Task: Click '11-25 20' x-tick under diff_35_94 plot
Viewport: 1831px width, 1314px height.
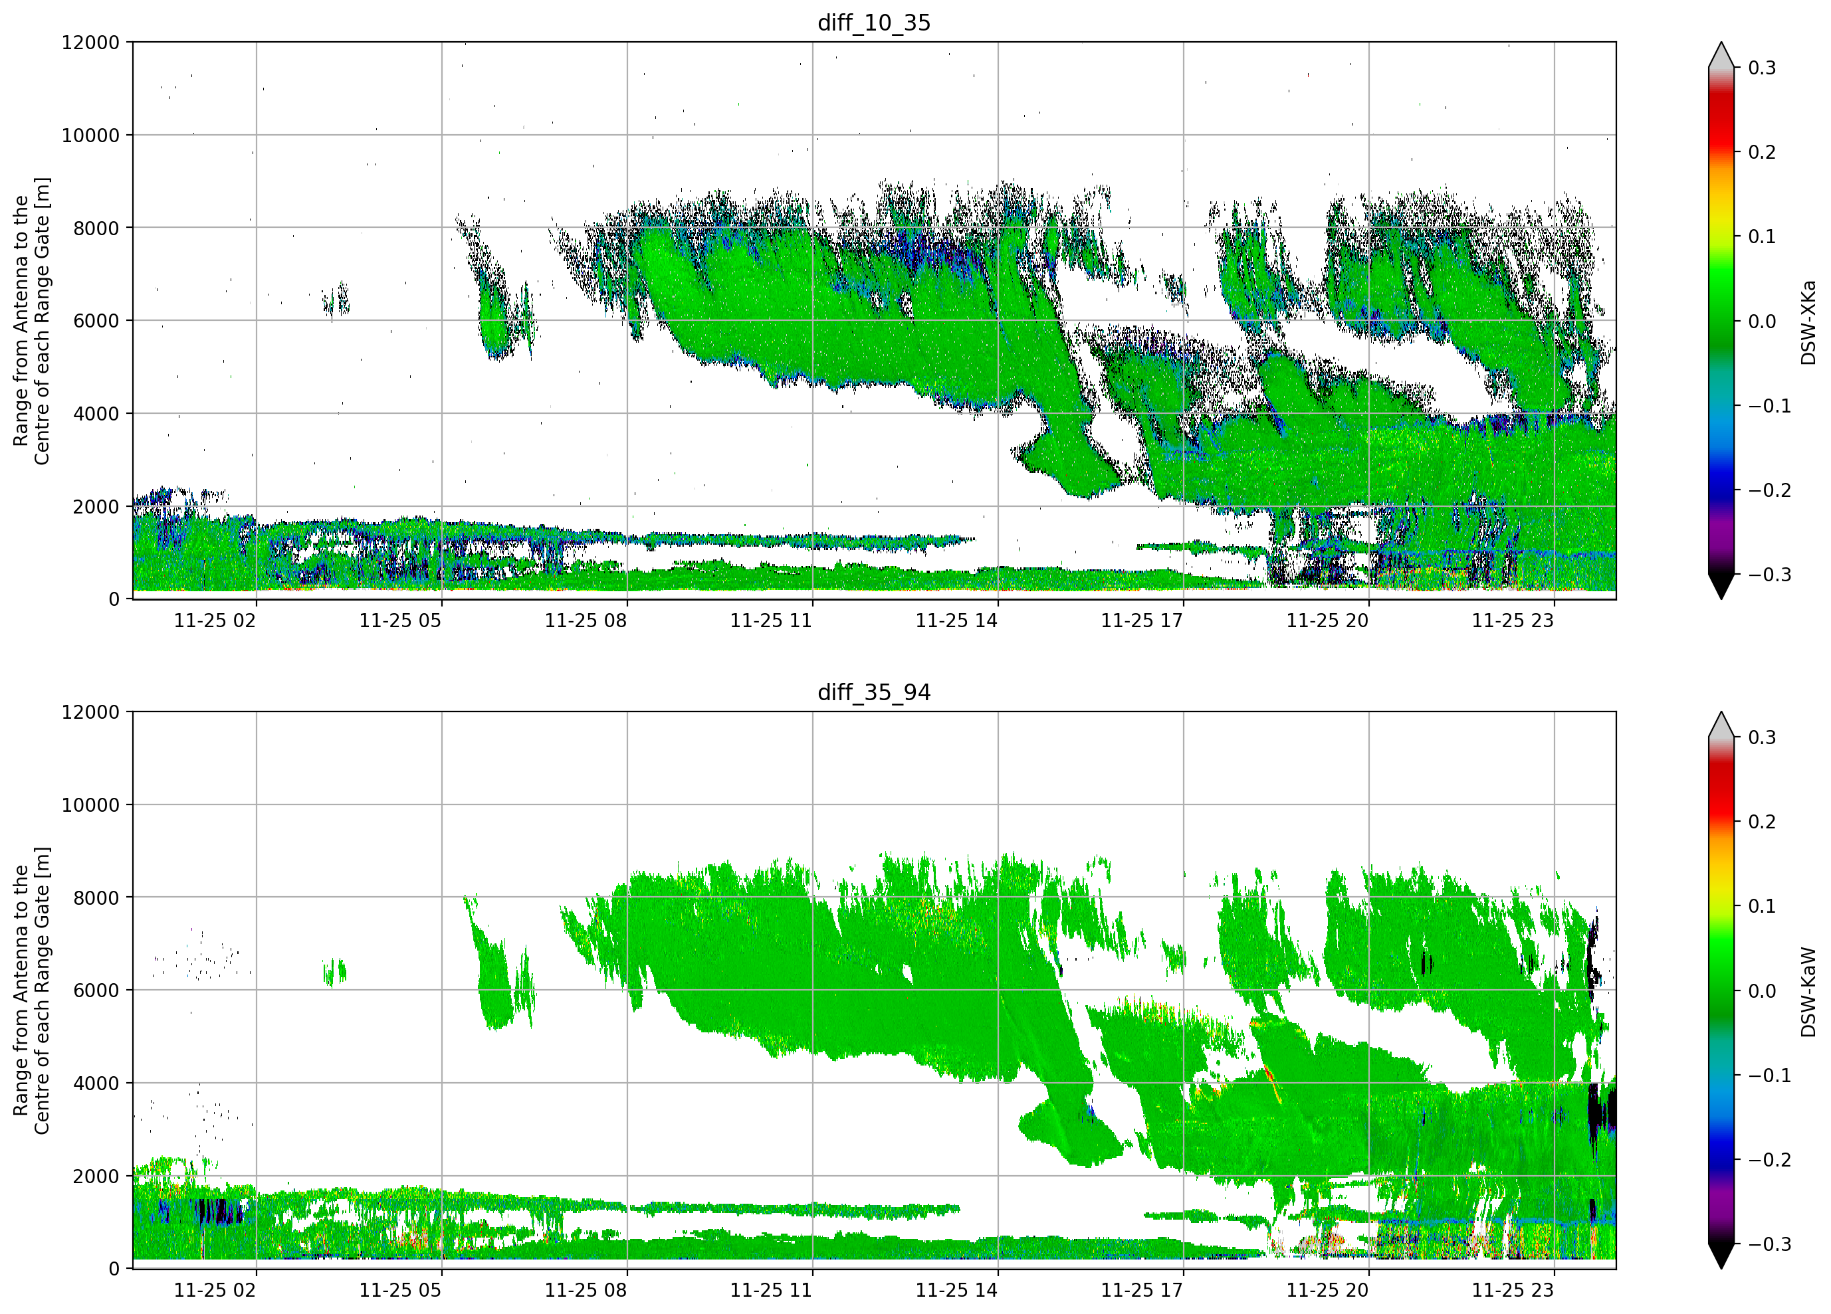Action: (1327, 1291)
